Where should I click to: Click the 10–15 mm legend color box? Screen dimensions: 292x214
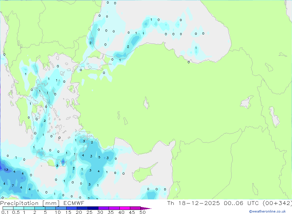(x=61, y=208)
